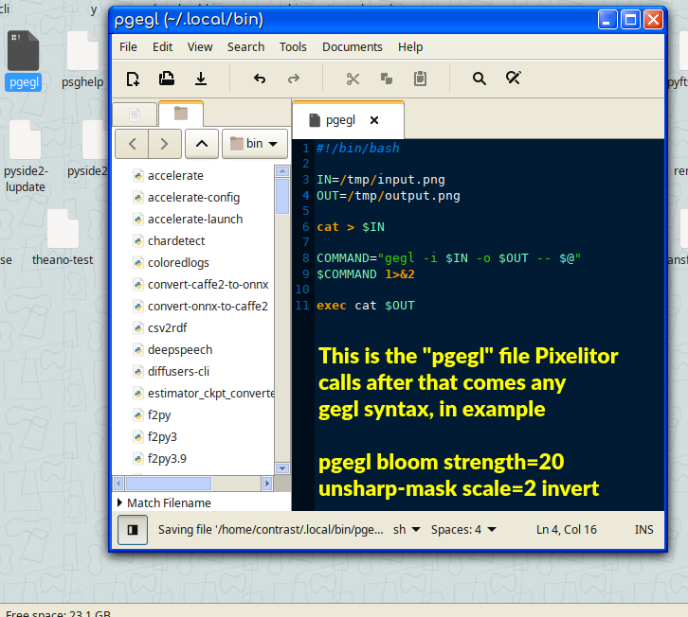688x617 pixels.
Task: Toggle the side panel button in status bar
Action: click(133, 530)
